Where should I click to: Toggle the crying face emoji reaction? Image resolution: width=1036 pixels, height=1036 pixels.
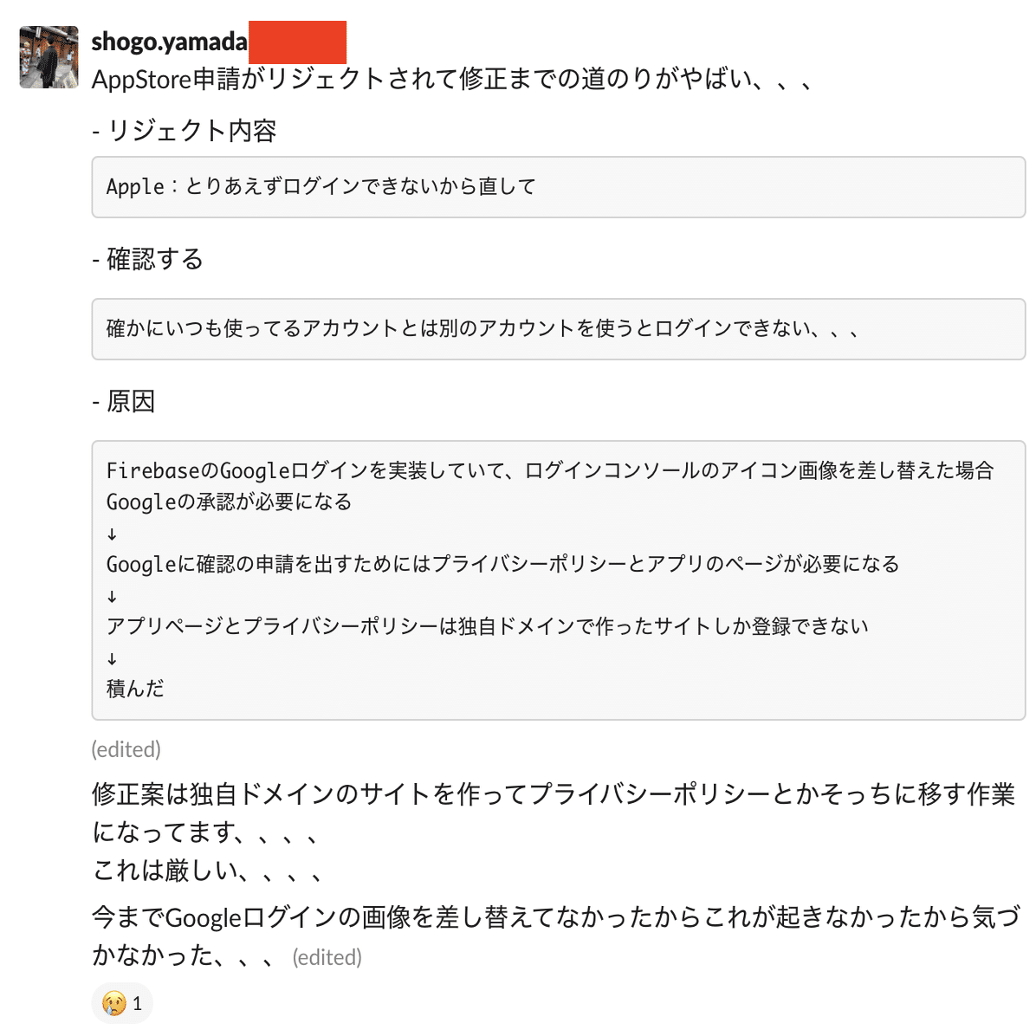113,1003
